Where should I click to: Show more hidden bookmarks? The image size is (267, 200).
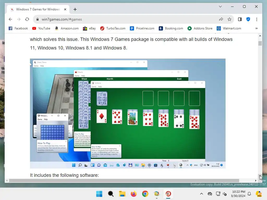pyautogui.click(x=257, y=28)
